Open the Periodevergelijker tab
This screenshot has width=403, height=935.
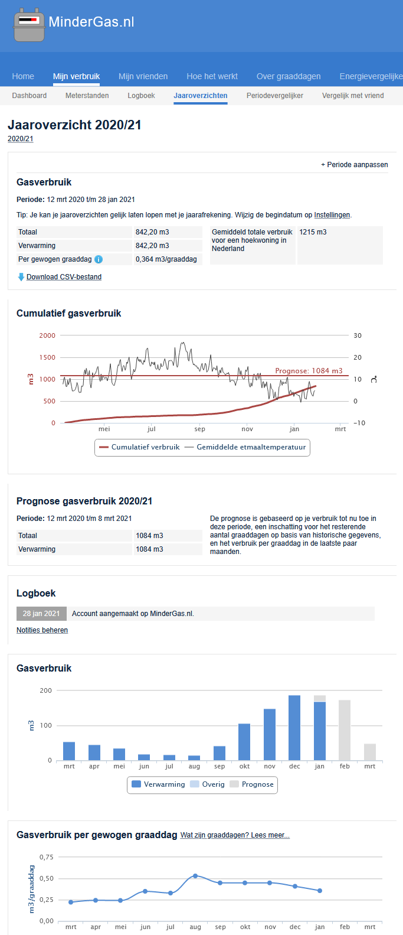point(275,96)
